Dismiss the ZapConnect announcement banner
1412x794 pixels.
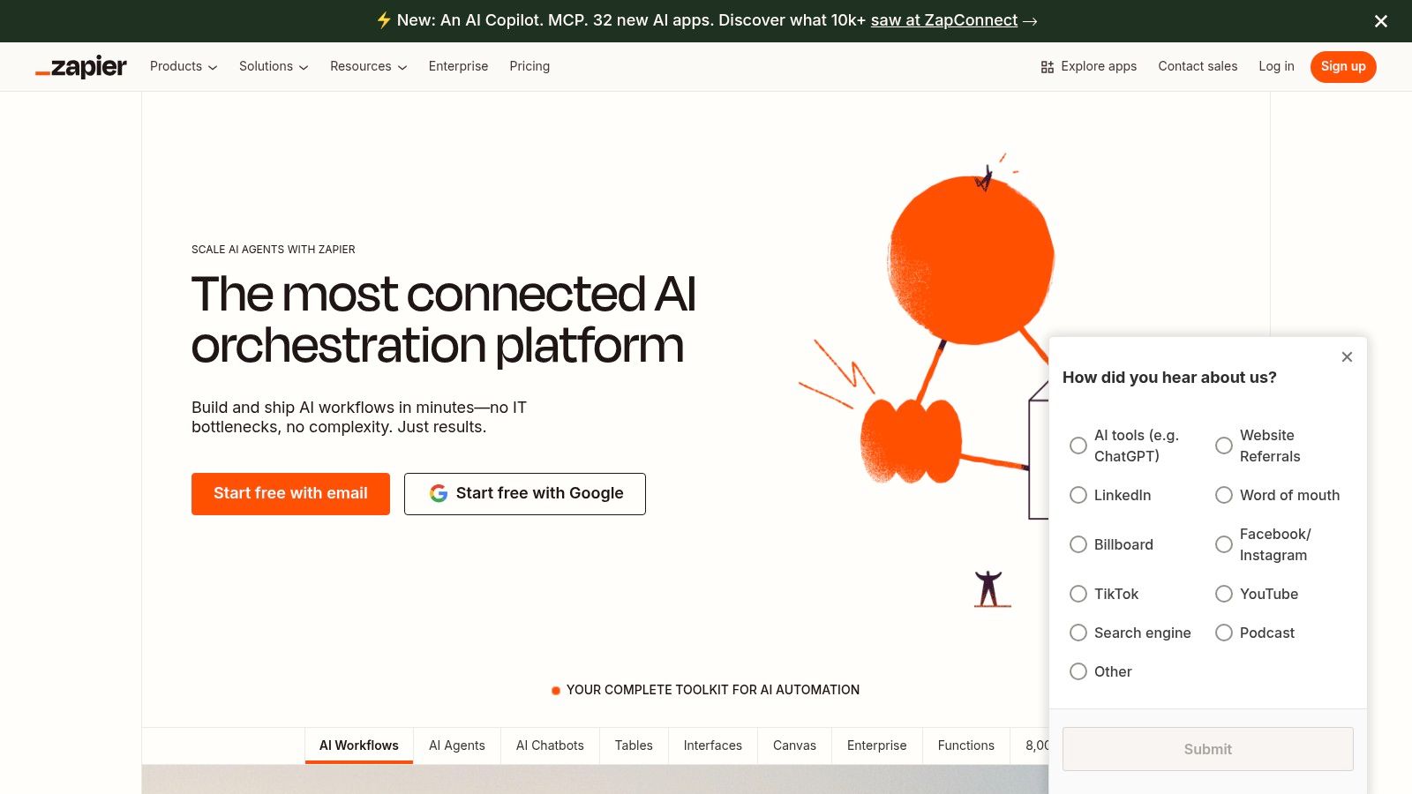tap(1380, 21)
